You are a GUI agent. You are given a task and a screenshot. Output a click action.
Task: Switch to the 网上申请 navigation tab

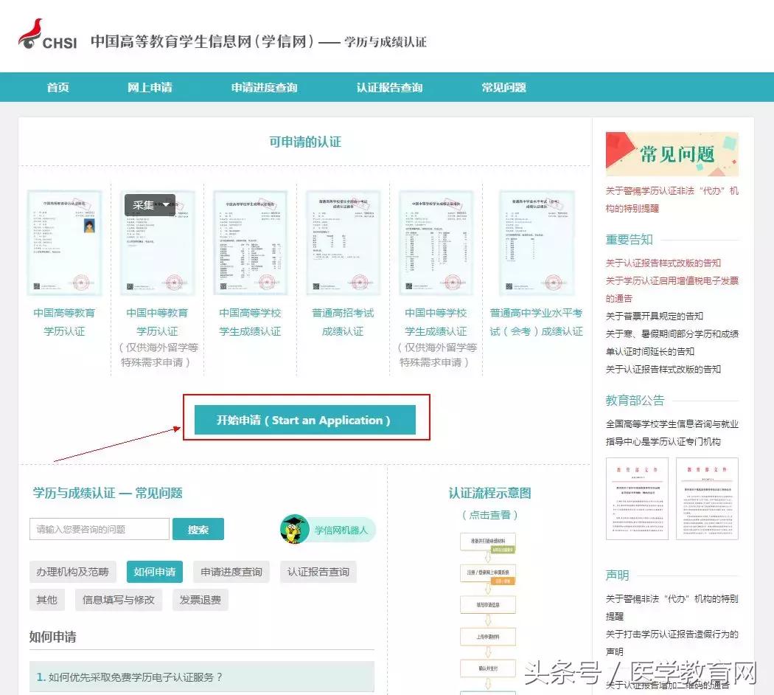pyautogui.click(x=150, y=87)
